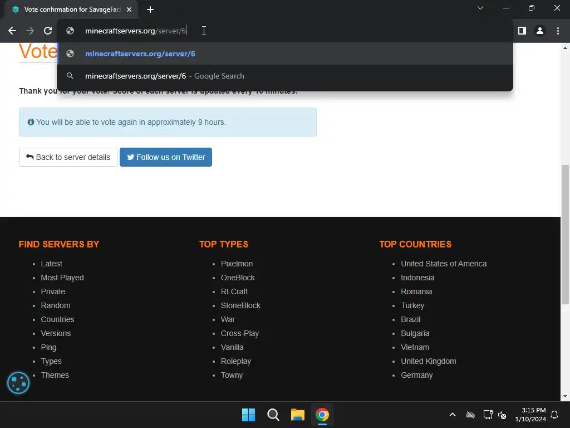The image size is (570, 428).
Task: Expand the tab search chevron
Action: coord(480,8)
